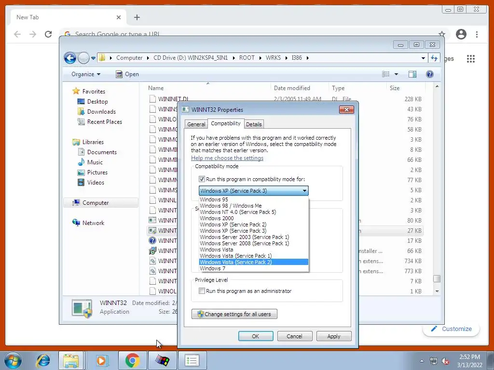This screenshot has height=370, width=494.
Task: Toggle the Explorer preview pane icon
Action: coord(412,74)
